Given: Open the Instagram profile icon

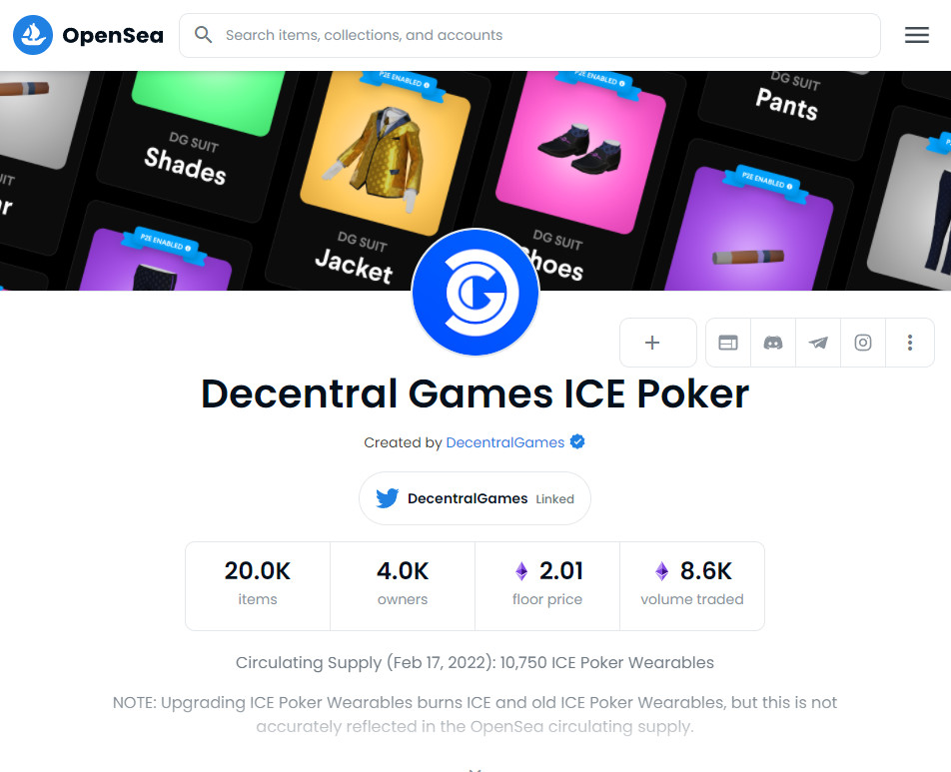Looking at the screenshot, I should (x=863, y=343).
